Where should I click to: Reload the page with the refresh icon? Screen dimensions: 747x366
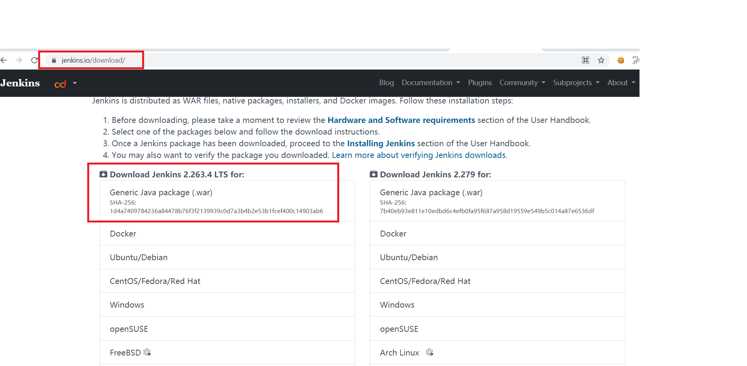[34, 60]
